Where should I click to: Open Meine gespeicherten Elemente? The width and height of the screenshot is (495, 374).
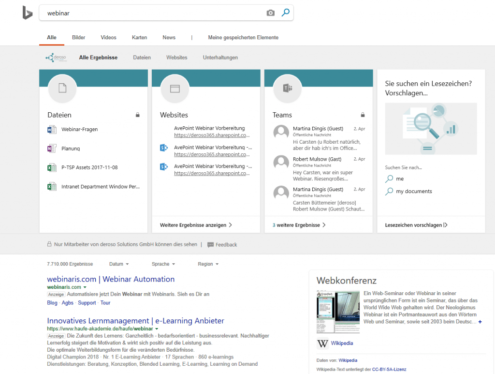(243, 38)
